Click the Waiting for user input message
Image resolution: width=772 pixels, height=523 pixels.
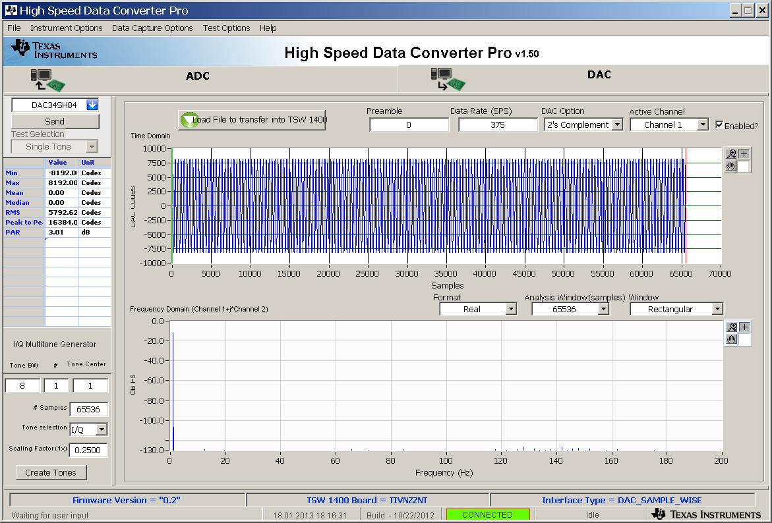(x=49, y=515)
